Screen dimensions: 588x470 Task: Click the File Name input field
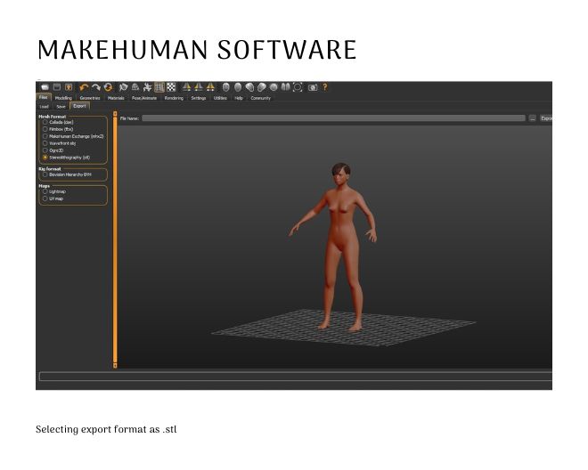[333, 118]
